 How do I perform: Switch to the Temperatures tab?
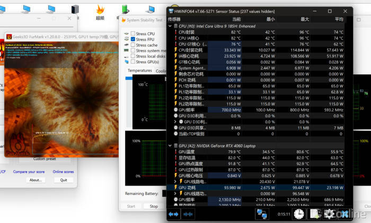(x=139, y=70)
